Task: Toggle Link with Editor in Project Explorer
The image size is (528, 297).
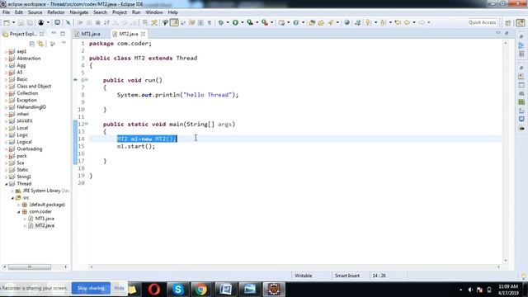Action: click(40, 44)
